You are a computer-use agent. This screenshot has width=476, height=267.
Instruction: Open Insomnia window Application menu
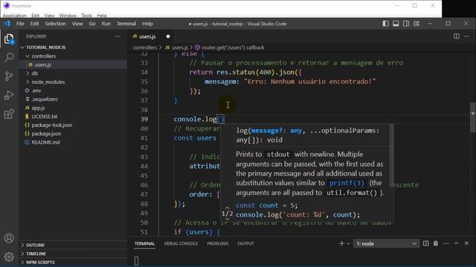[14, 16]
